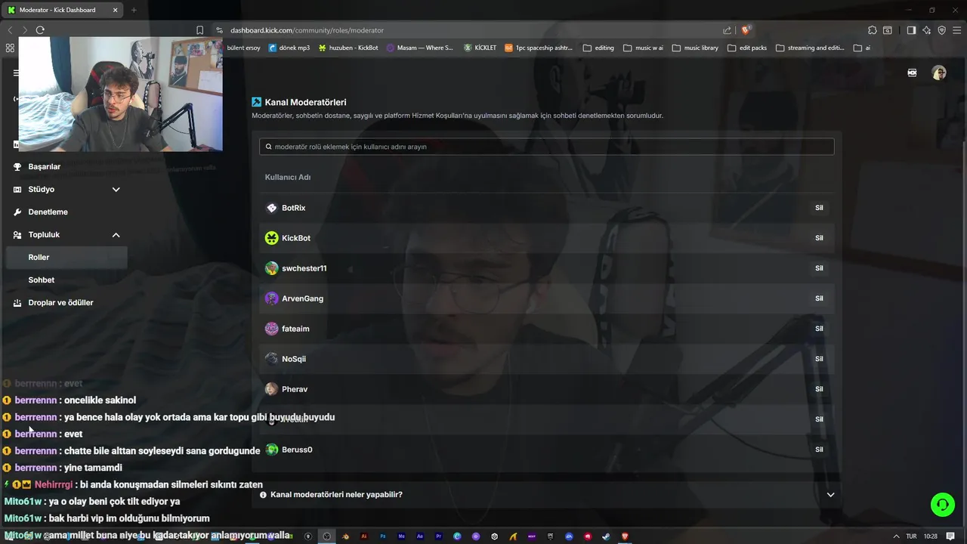The width and height of the screenshot is (967, 544).
Task: Expand 'Kanal moderatörleri neler yapabilir?' section
Action: (547, 495)
